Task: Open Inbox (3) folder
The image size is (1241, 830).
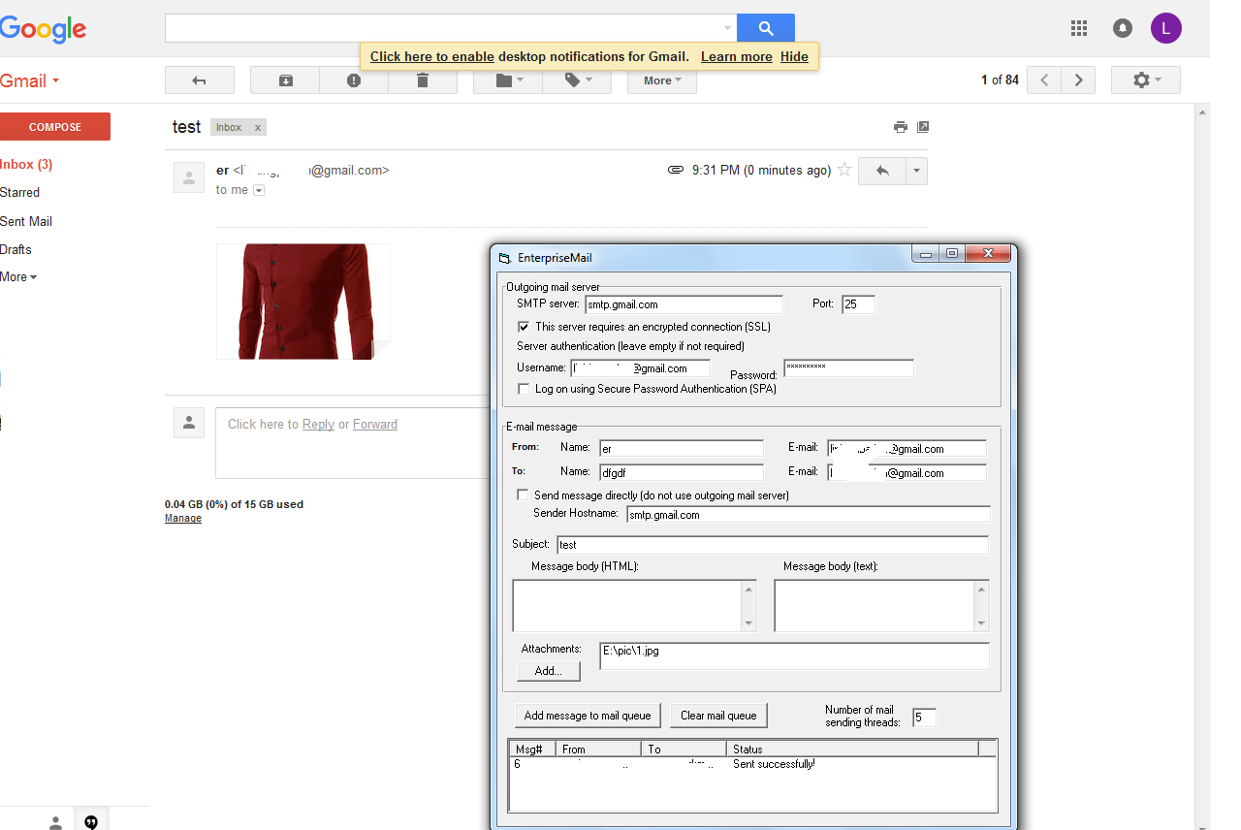Action: pos(26,165)
